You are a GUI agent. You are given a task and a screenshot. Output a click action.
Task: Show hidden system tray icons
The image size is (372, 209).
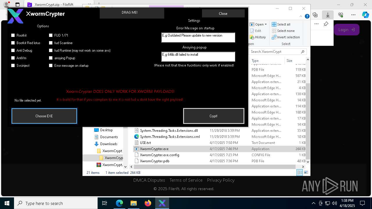coord(313,203)
